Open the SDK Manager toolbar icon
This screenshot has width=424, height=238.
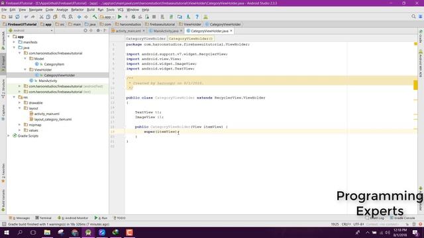point(188,17)
